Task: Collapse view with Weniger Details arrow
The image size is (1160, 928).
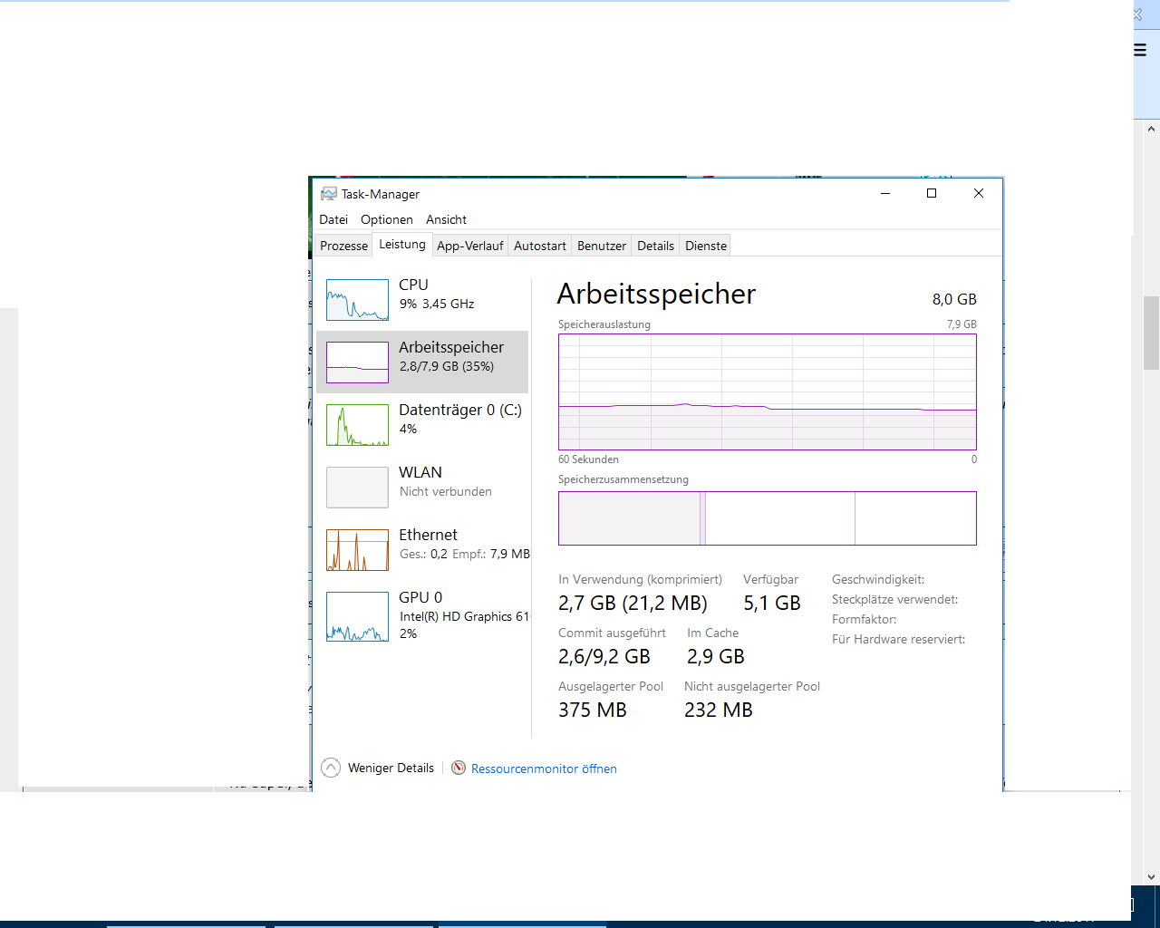Action: (332, 768)
